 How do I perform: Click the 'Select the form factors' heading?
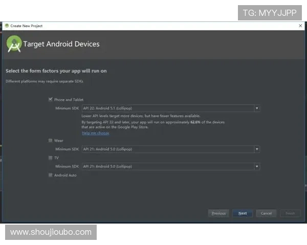tap(56, 71)
